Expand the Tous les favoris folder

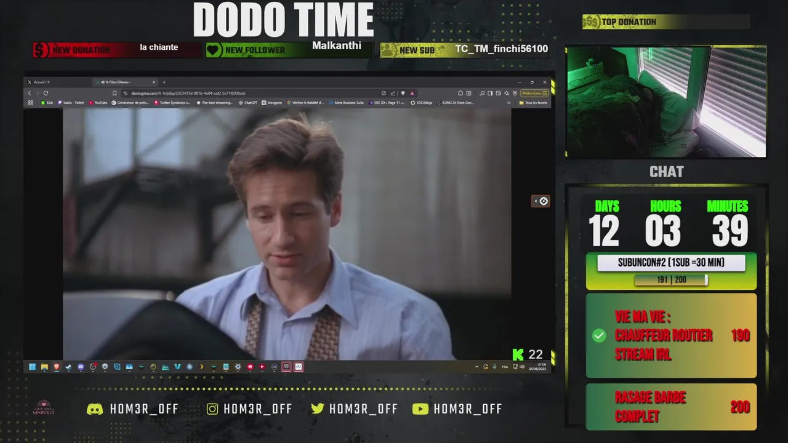[533, 103]
